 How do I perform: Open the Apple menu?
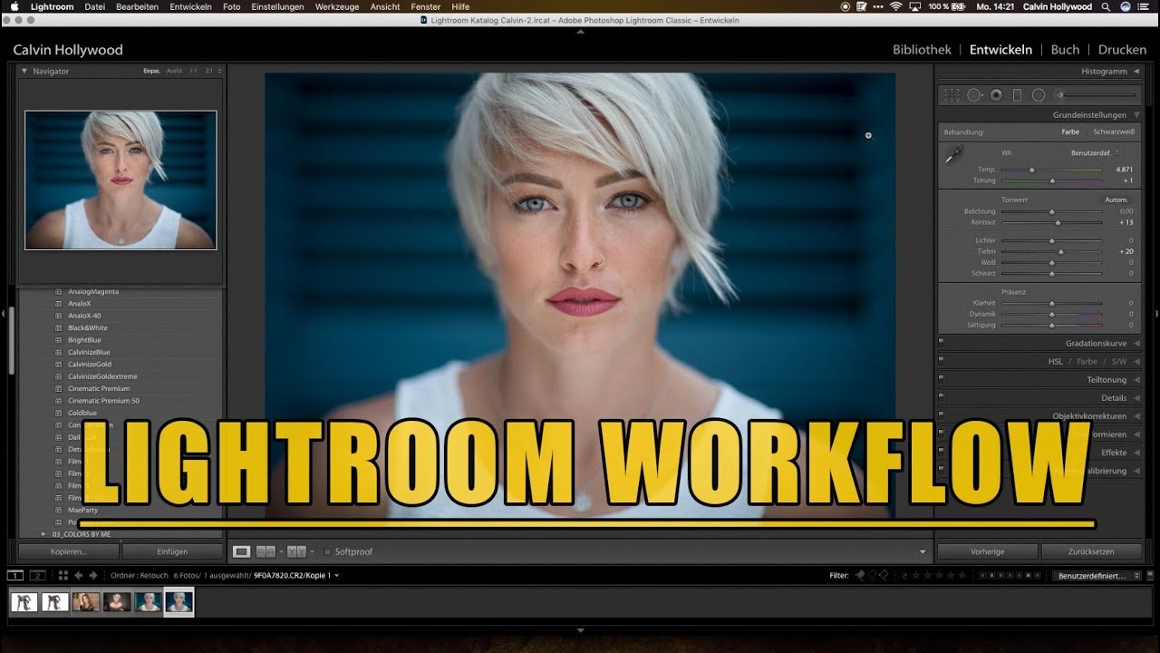[x=14, y=6]
